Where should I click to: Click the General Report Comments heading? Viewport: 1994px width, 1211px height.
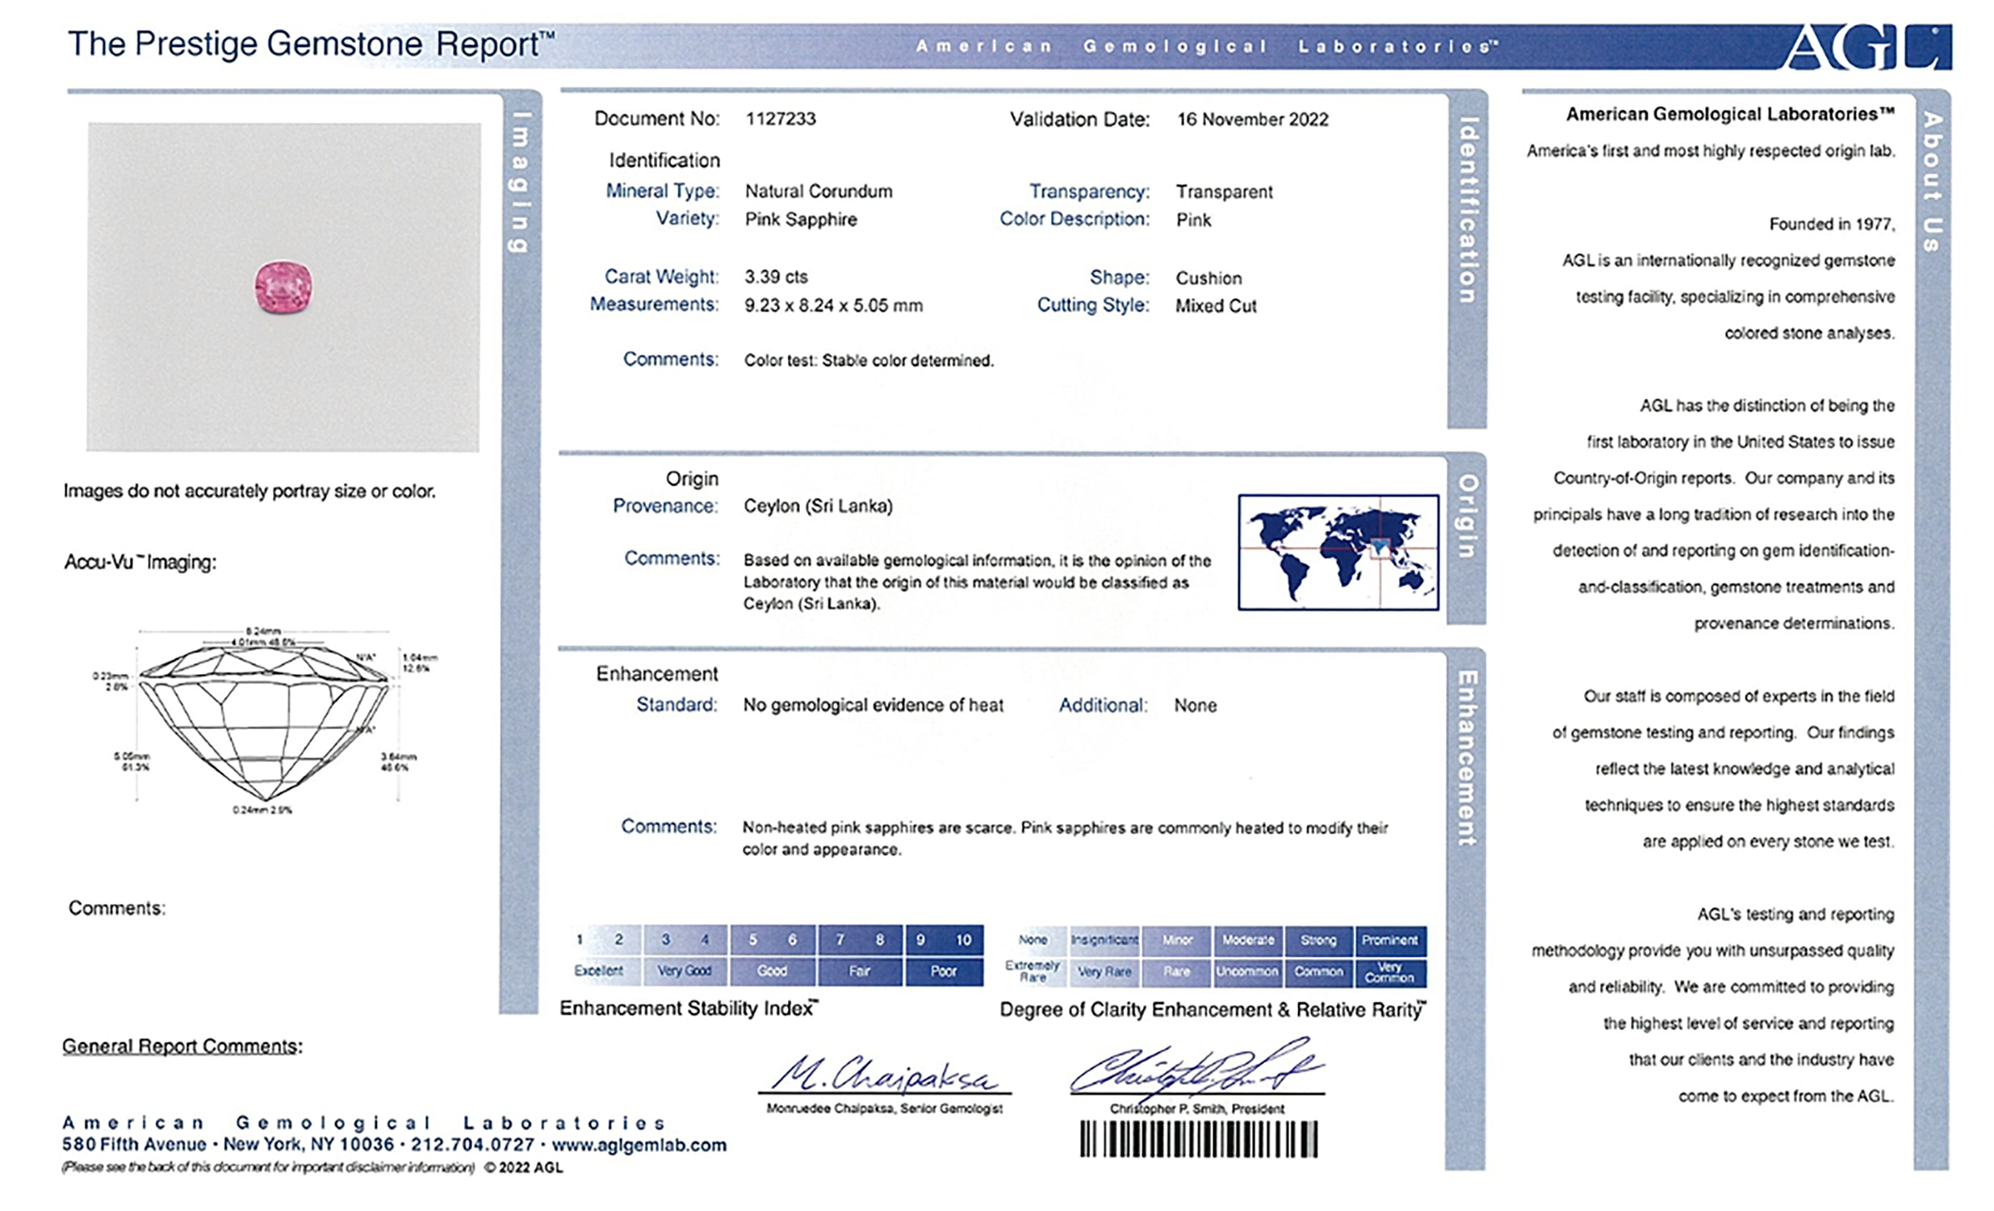pos(182,1045)
